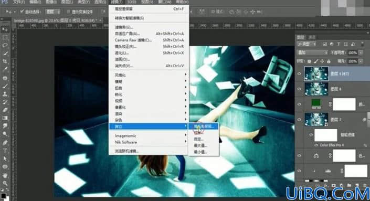The height and width of the screenshot is (201, 370).
Task: Open the 窗口 menu in menu bar
Action: tap(165, 2)
